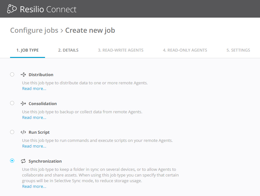
Task: Click the Distribution job type icon
Action: tap(23, 75)
